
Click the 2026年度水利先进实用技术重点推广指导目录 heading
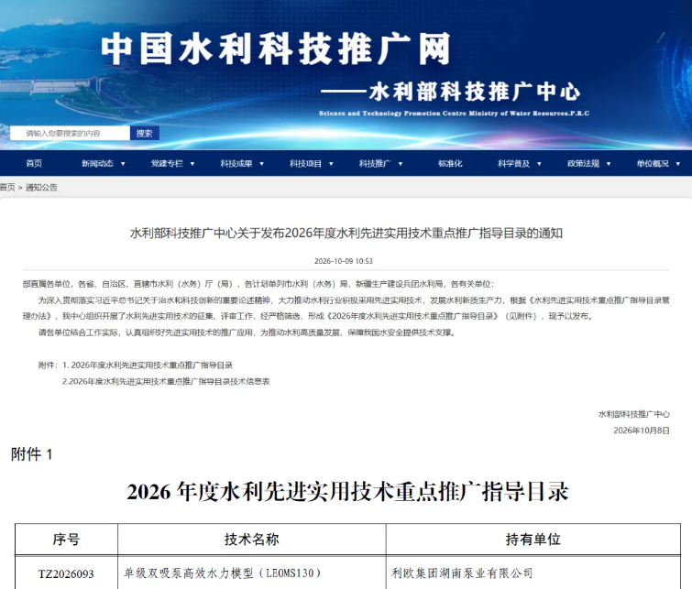pos(347,492)
